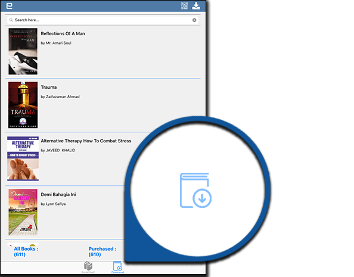Show Purchased (610) books
354x277 pixels.
[103, 251]
